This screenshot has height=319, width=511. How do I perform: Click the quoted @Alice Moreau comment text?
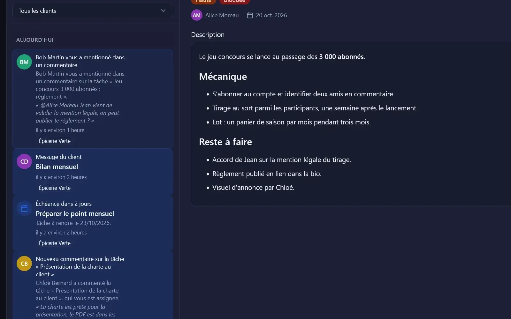tap(77, 113)
